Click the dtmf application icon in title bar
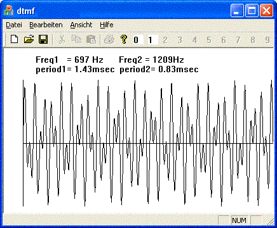The width and height of the screenshot is (277, 228). pos(9,11)
